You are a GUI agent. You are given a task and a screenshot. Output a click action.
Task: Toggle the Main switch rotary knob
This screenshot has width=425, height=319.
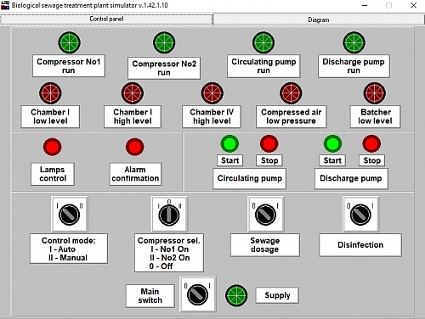pos(198,294)
